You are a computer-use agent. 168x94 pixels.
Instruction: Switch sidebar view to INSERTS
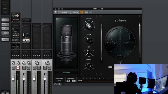click(5, 9)
